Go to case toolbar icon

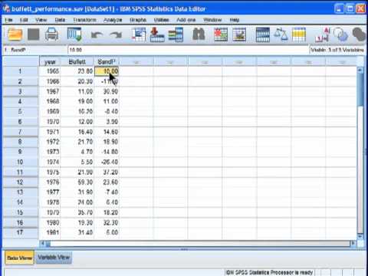(139, 34)
